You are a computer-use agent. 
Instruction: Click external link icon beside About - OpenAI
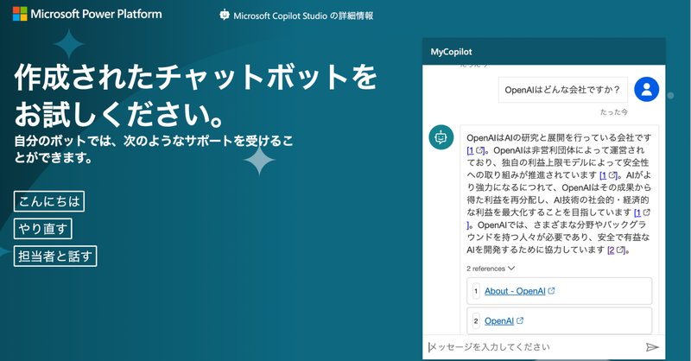(551, 291)
